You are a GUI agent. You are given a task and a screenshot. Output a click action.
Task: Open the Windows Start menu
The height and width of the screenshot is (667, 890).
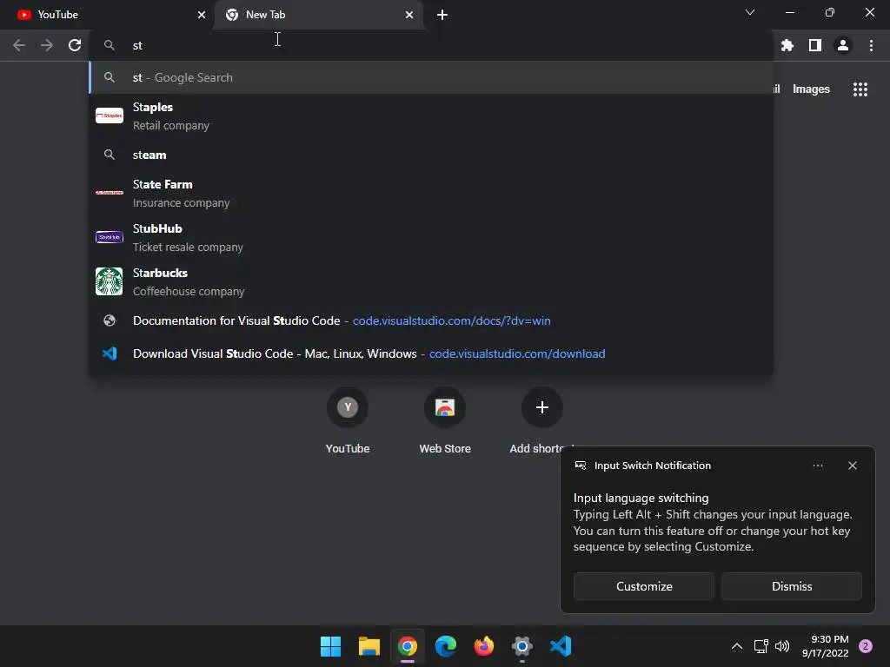point(330,646)
